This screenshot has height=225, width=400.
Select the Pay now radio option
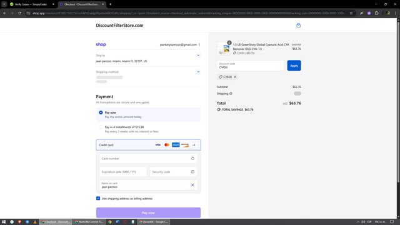tap(101, 112)
